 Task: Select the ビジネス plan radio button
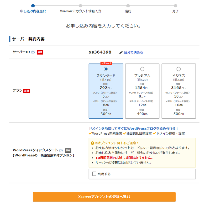(178, 69)
